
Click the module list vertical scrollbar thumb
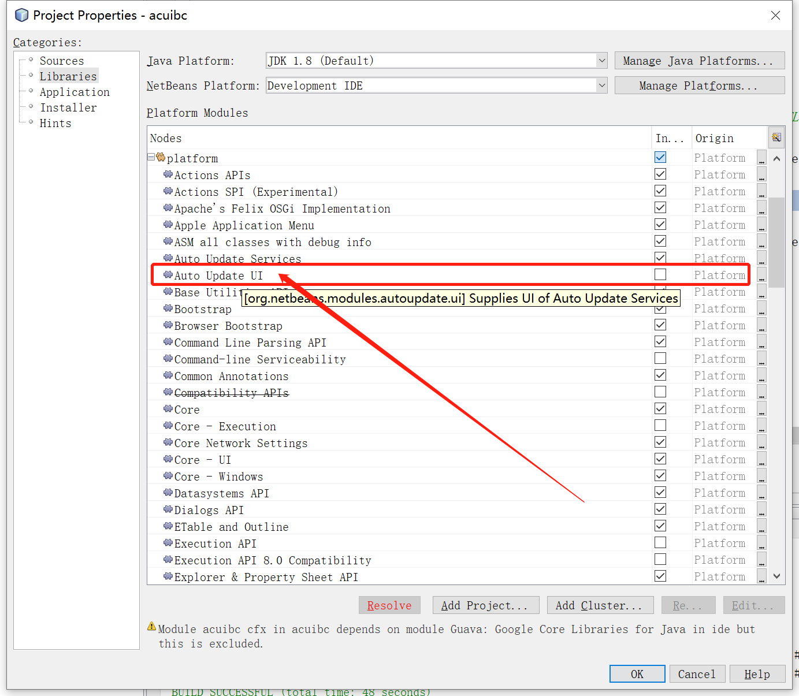coord(777,243)
